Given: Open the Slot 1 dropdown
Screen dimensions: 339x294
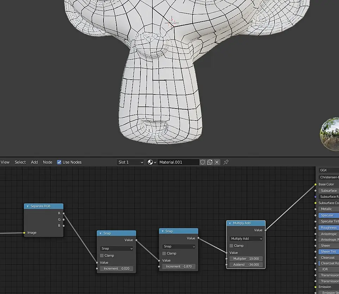Looking at the screenshot, I should tap(130, 162).
